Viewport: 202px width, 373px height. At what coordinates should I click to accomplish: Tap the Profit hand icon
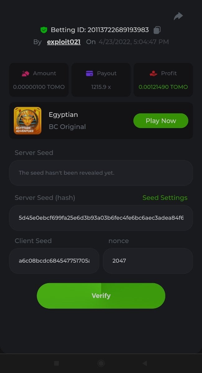153,73
